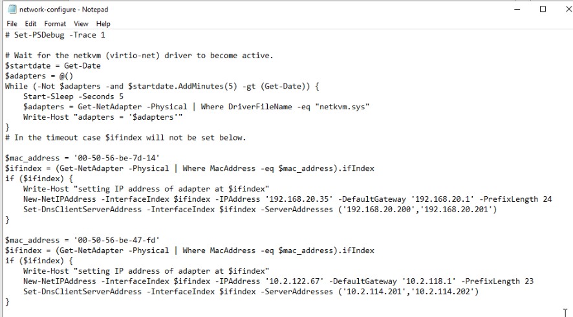Place cursor on the Set-PSDebug comment line
573x317 pixels.
point(55,35)
